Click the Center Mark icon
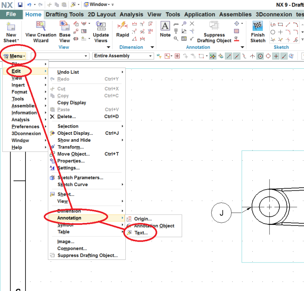The image size is (304, 291). pos(236,24)
